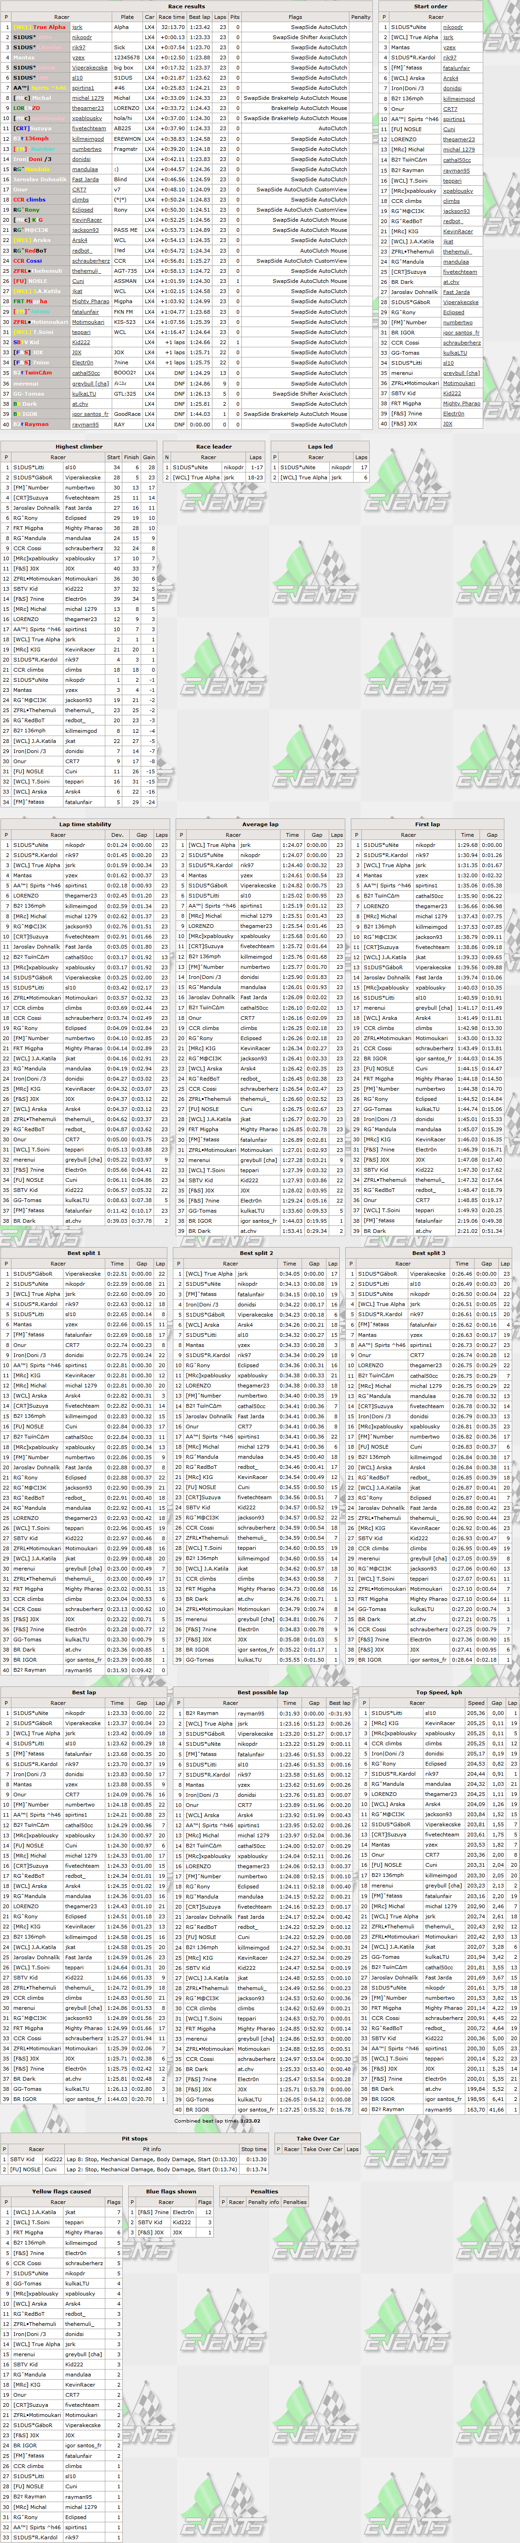Select the Average lap table title

point(261,823)
